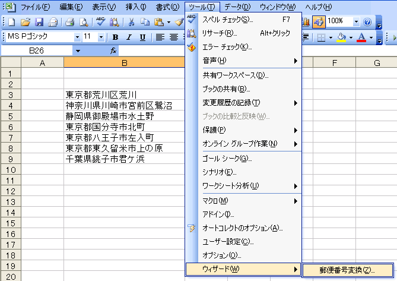
Task: Open the データ menu in the menu bar
Action: [237, 7]
